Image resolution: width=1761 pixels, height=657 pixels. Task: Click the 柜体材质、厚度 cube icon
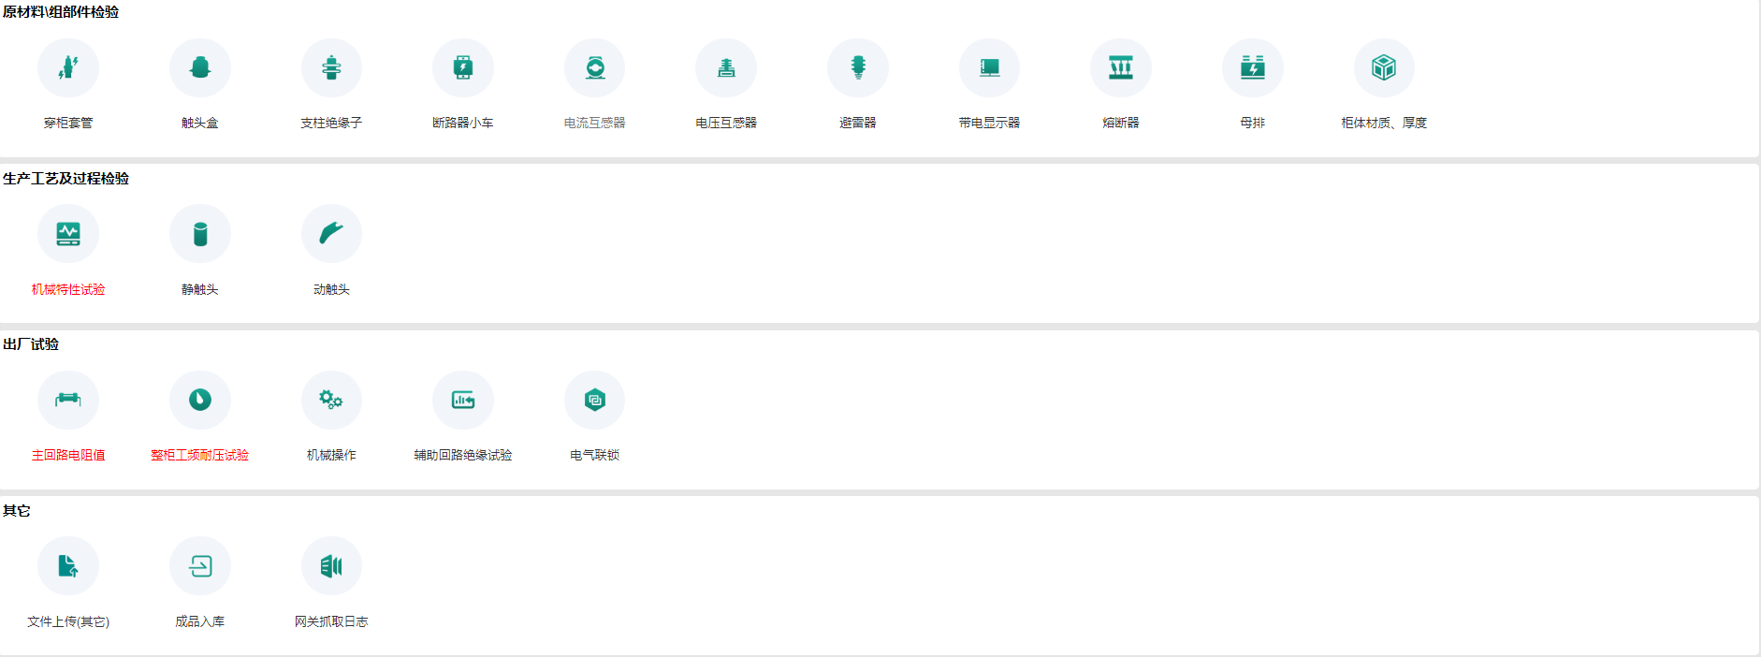click(x=1384, y=68)
